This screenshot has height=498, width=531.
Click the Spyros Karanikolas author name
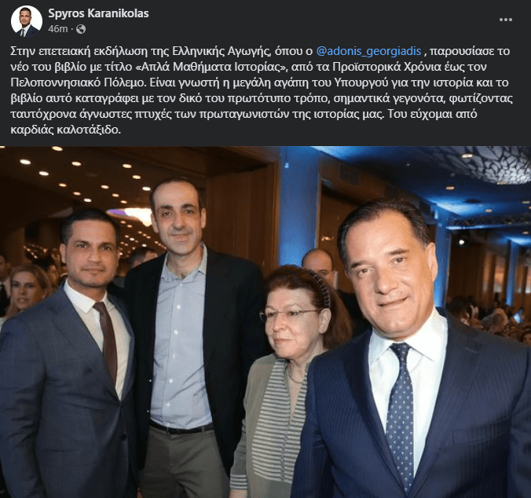click(98, 13)
